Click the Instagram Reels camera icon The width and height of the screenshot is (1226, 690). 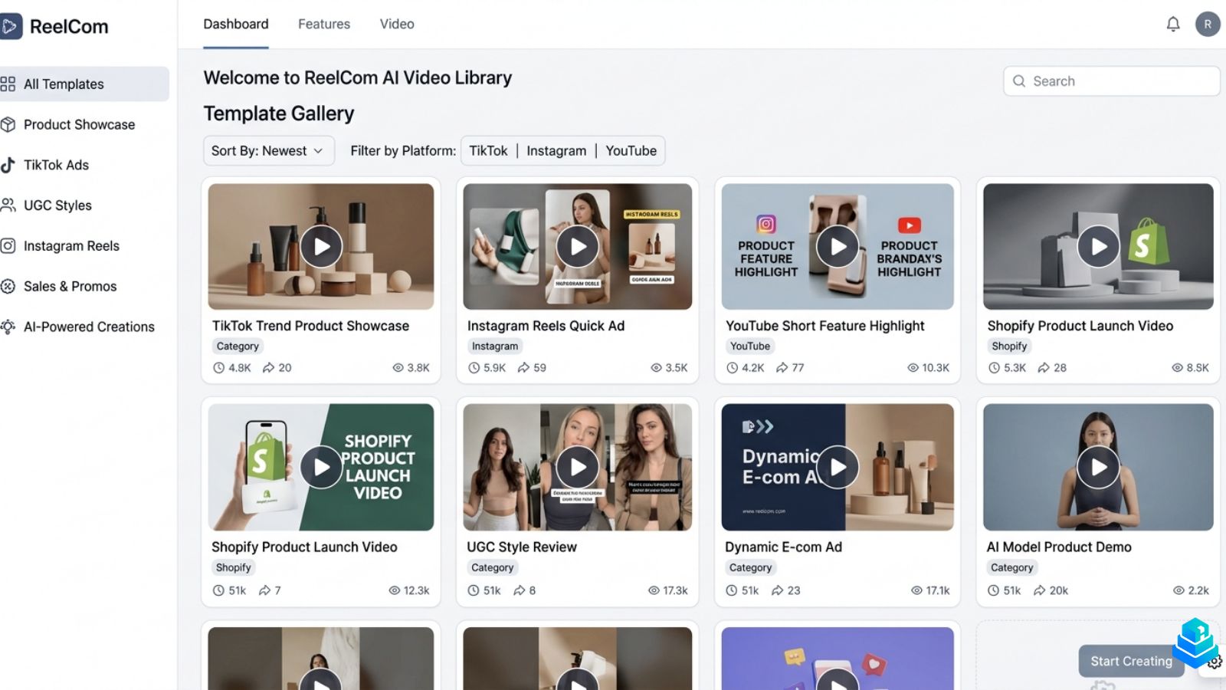click(x=8, y=246)
